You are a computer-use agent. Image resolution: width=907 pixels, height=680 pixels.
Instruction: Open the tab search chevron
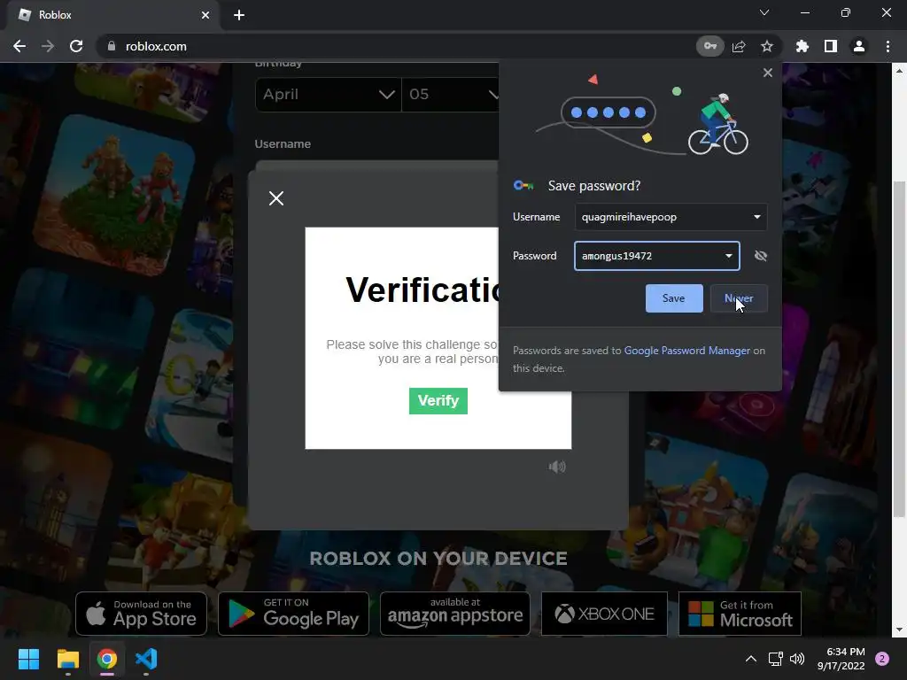click(x=764, y=12)
